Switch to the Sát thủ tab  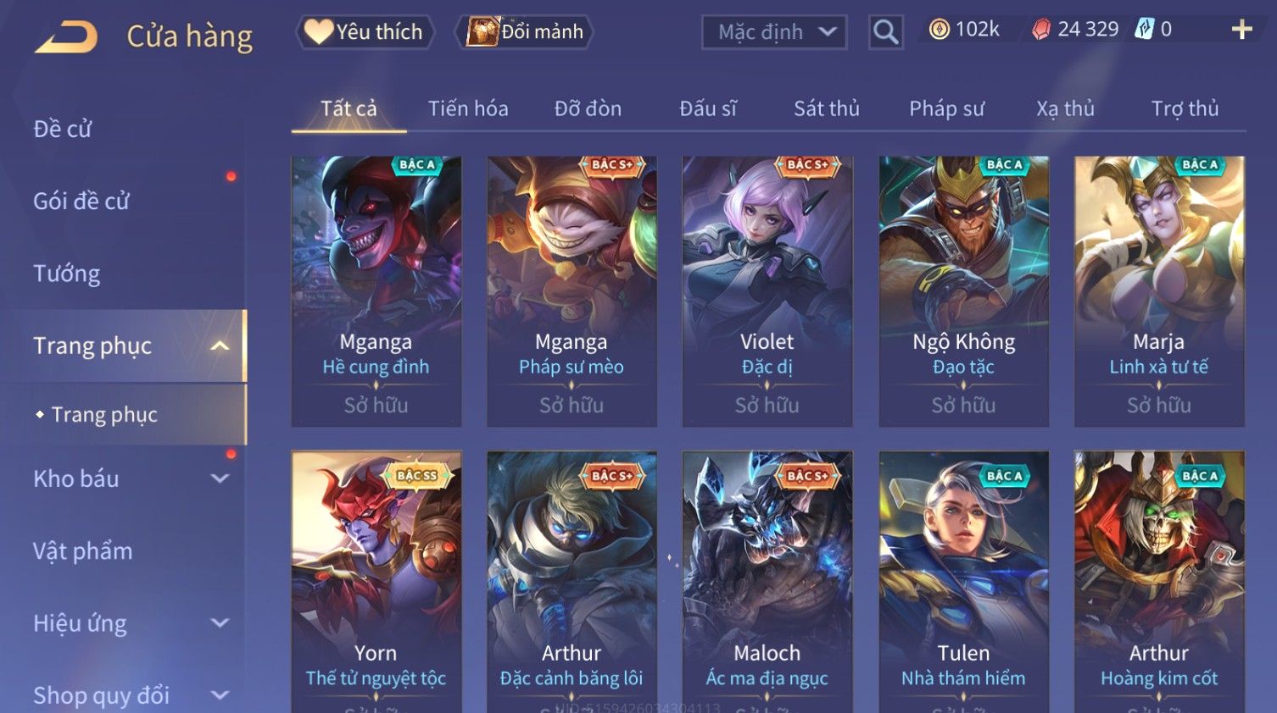coord(826,108)
